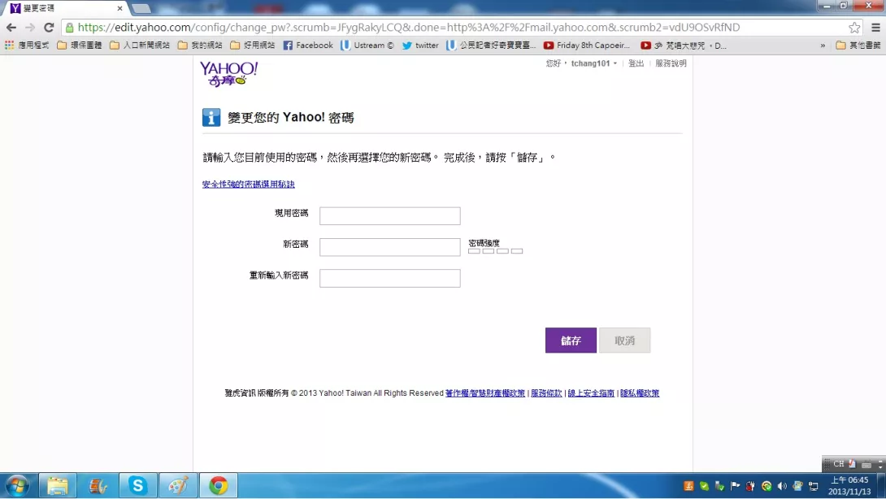
Task: Open the 好用網站 bookmark folder
Action: [x=253, y=46]
